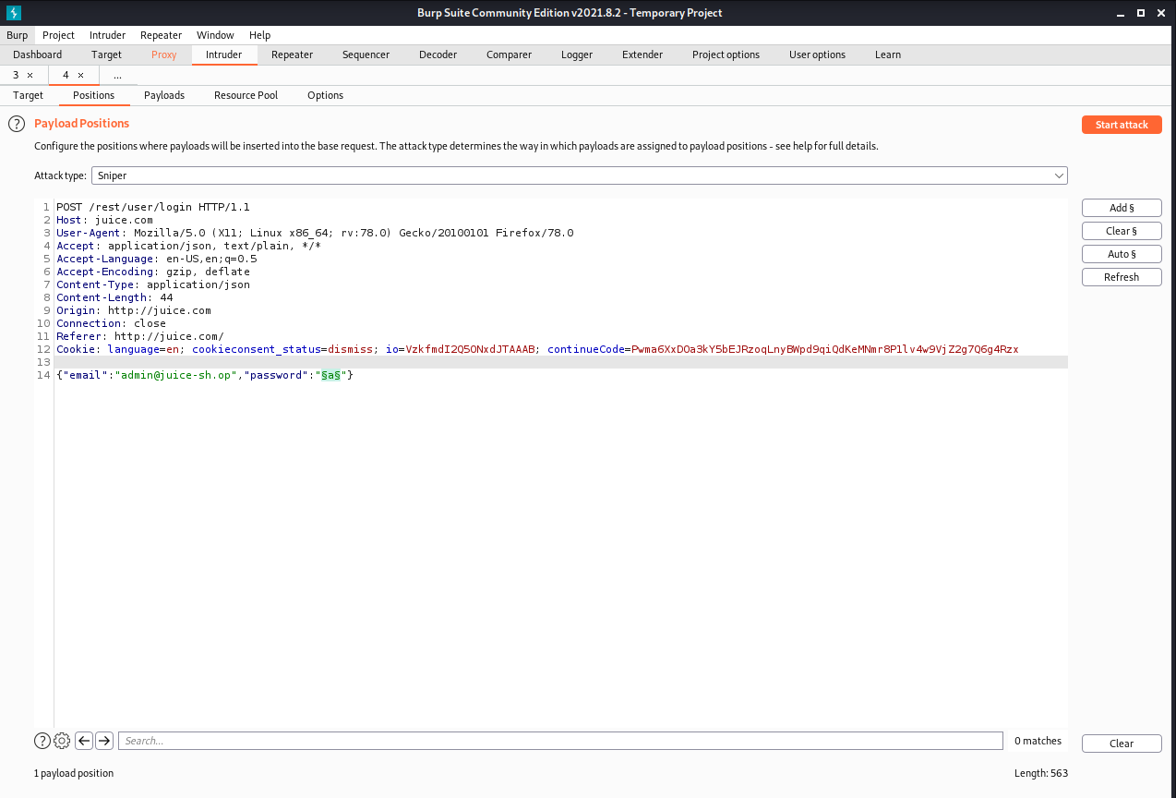This screenshot has width=1176, height=798.
Task: Open the Resource Pool sub-tab
Action: point(246,95)
